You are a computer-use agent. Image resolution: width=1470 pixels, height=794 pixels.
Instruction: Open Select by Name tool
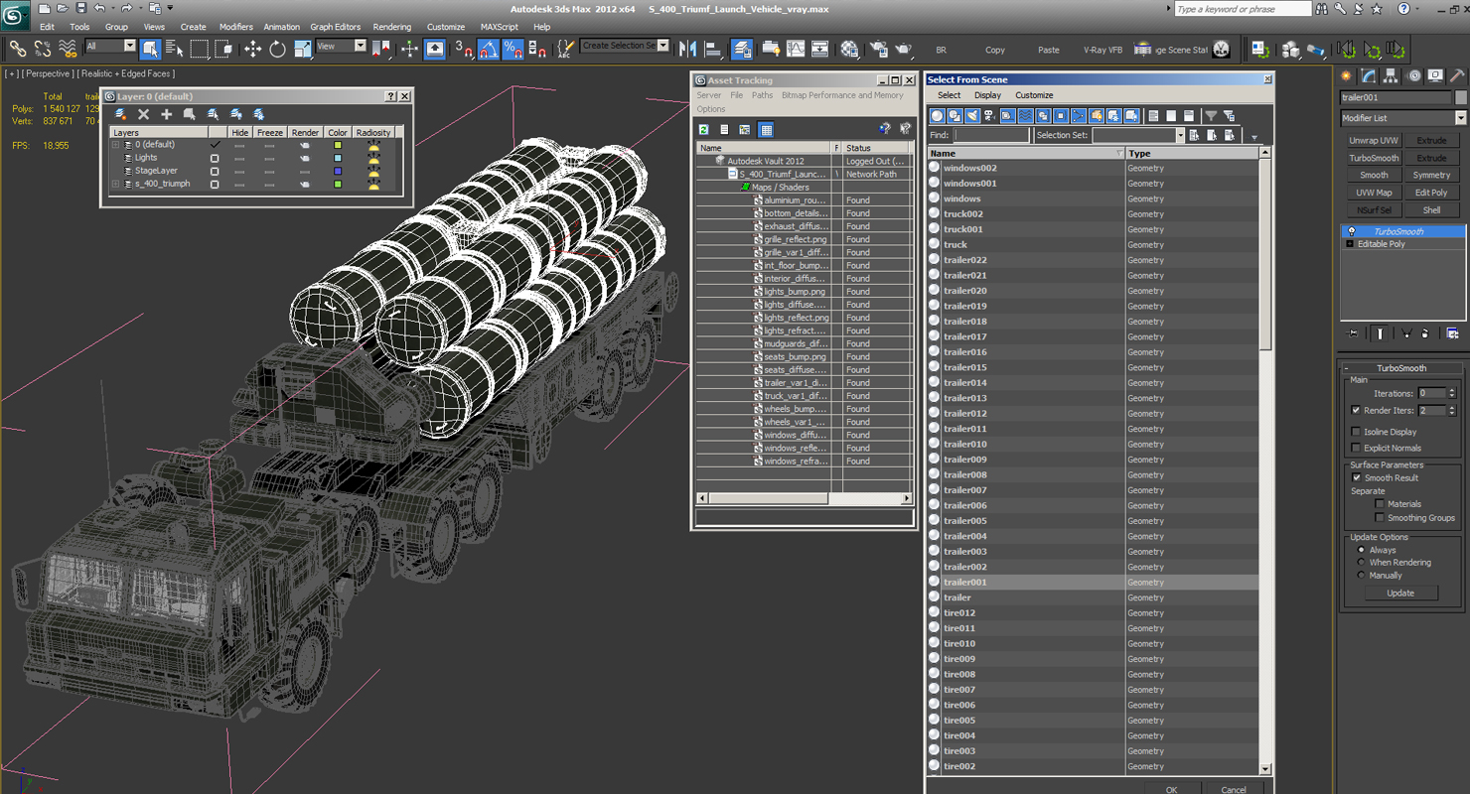pos(174,48)
